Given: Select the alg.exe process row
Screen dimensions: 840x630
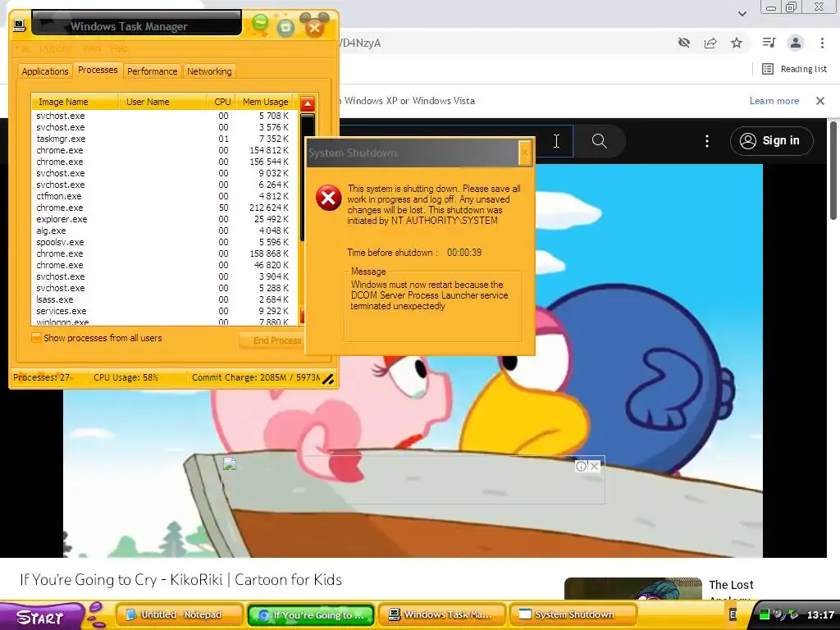Looking at the screenshot, I should pos(162,231).
